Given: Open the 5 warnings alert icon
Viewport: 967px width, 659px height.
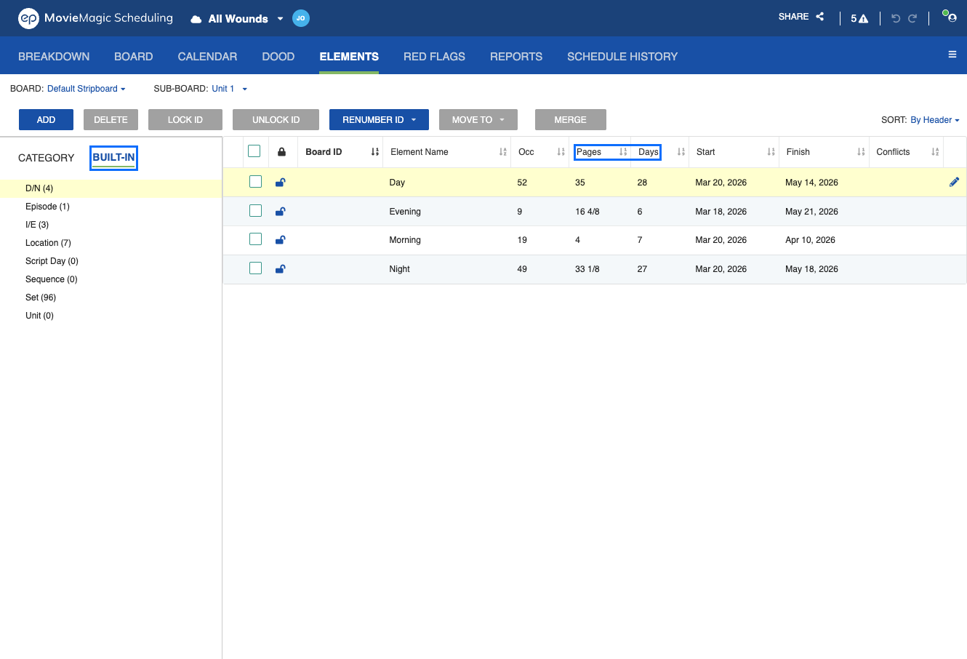Looking at the screenshot, I should [x=859, y=18].
